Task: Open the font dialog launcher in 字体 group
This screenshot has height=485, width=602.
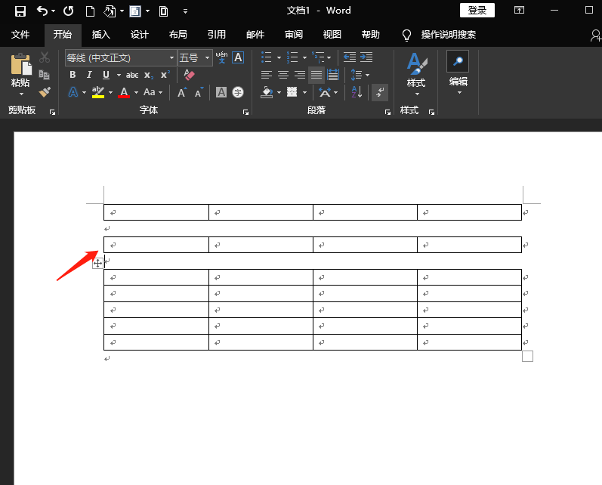Action: (245, 112)
